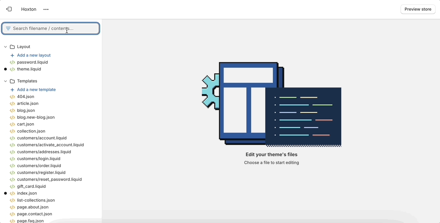Collapse the Layout folder chevron

5,47
